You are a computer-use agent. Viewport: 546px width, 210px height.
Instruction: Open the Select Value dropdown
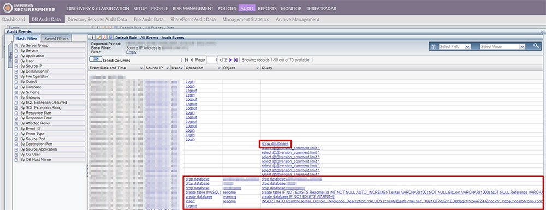[x=502, y=46]
